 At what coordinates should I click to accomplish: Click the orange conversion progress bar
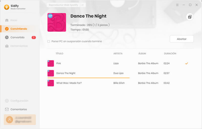pos(89,78)
